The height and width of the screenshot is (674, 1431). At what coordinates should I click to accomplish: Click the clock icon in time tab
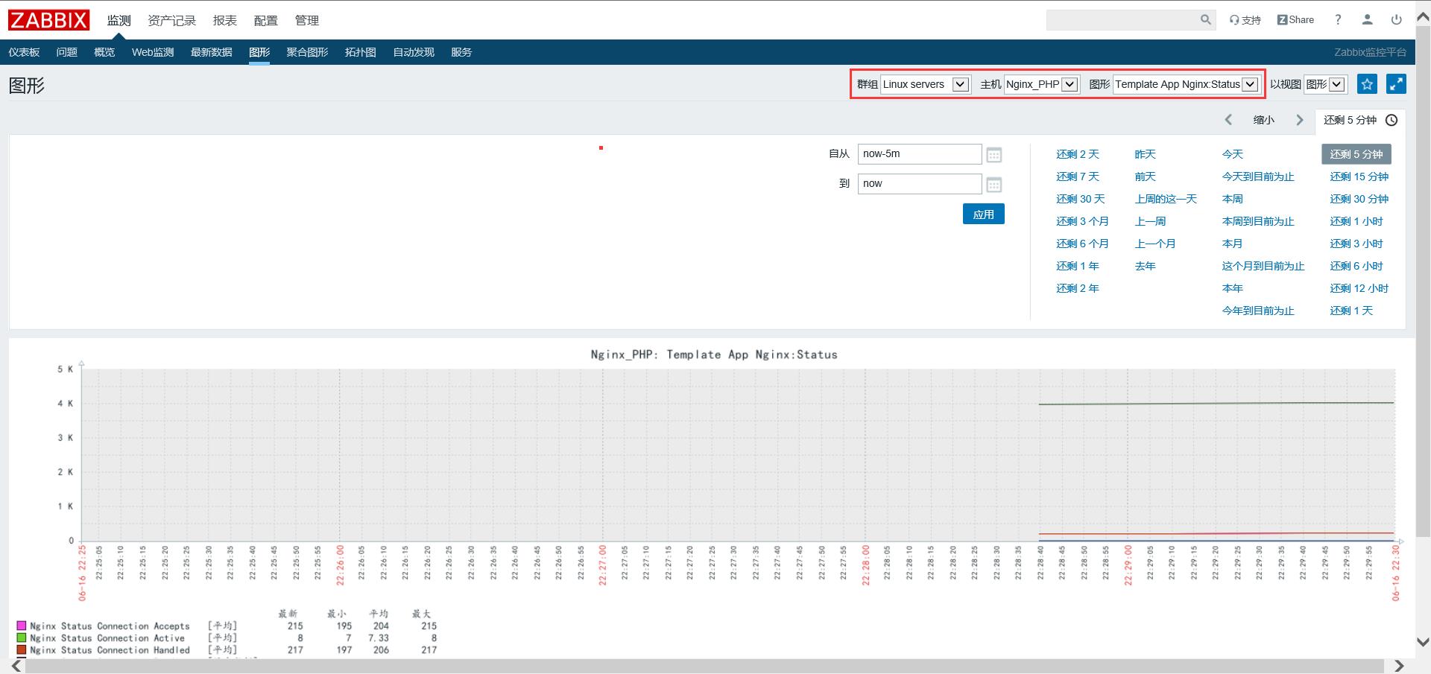(1391, 120)
